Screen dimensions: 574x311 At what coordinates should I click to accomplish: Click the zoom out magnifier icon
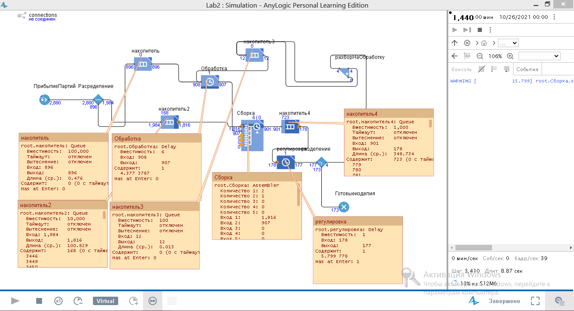point(480,56)
